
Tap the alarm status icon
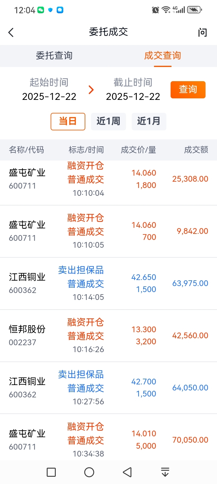[x=156, y=10]
